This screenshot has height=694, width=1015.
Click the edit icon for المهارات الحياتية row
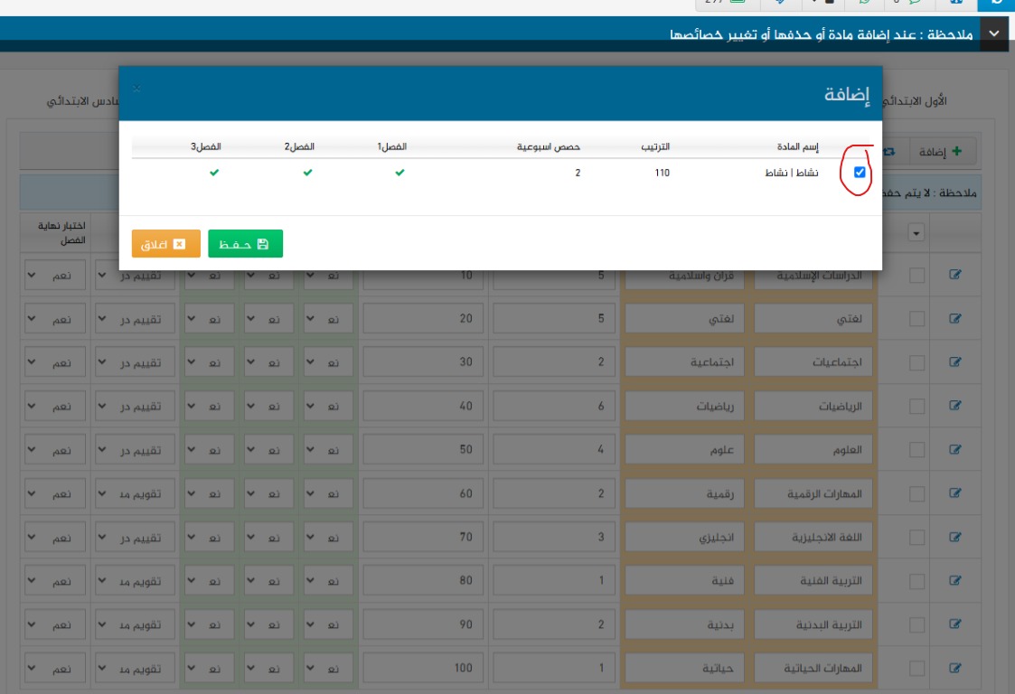[954, 668]
